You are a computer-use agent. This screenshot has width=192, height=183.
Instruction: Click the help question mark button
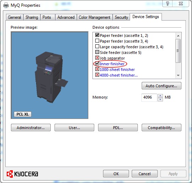point(168,4)
